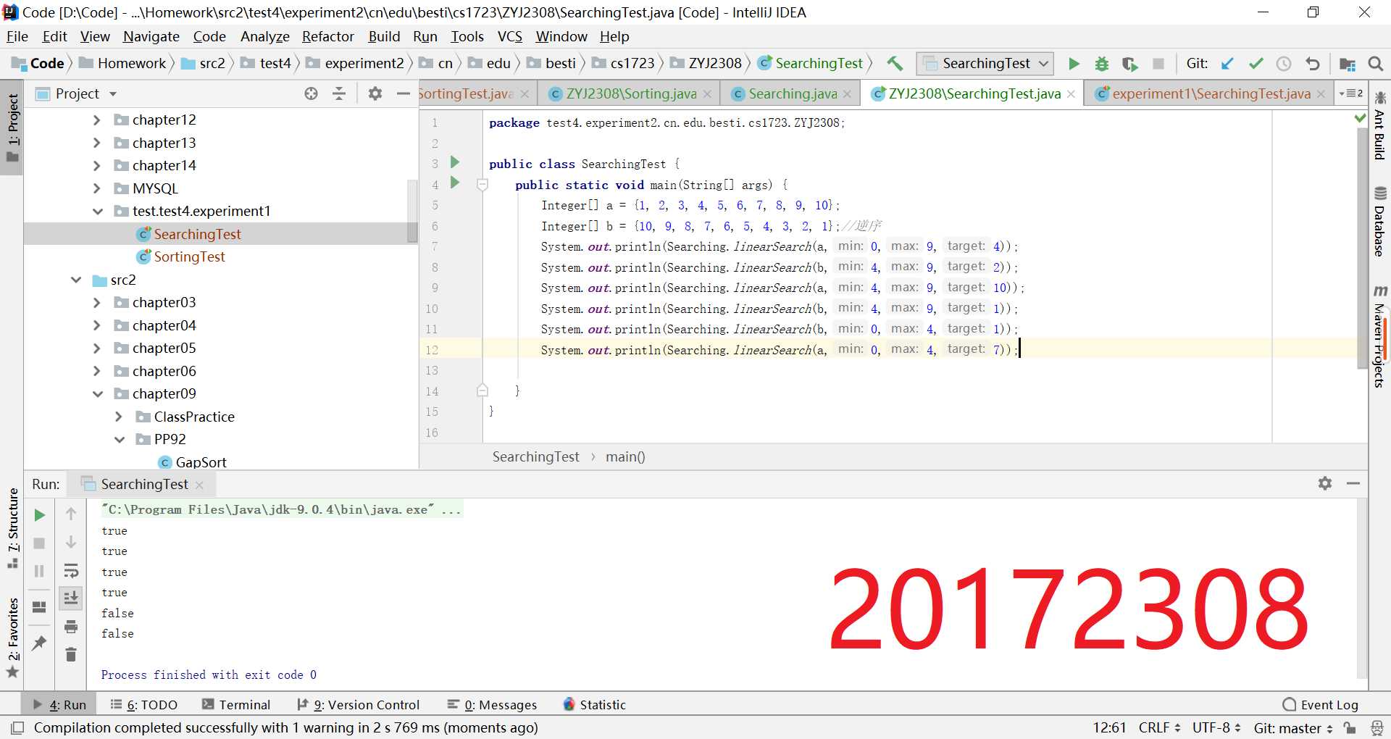This screenshot has height=739, width=1391.
Task: Click the Git update project arrow icon
Action: pyautogui.click(x=1227, y=64)
